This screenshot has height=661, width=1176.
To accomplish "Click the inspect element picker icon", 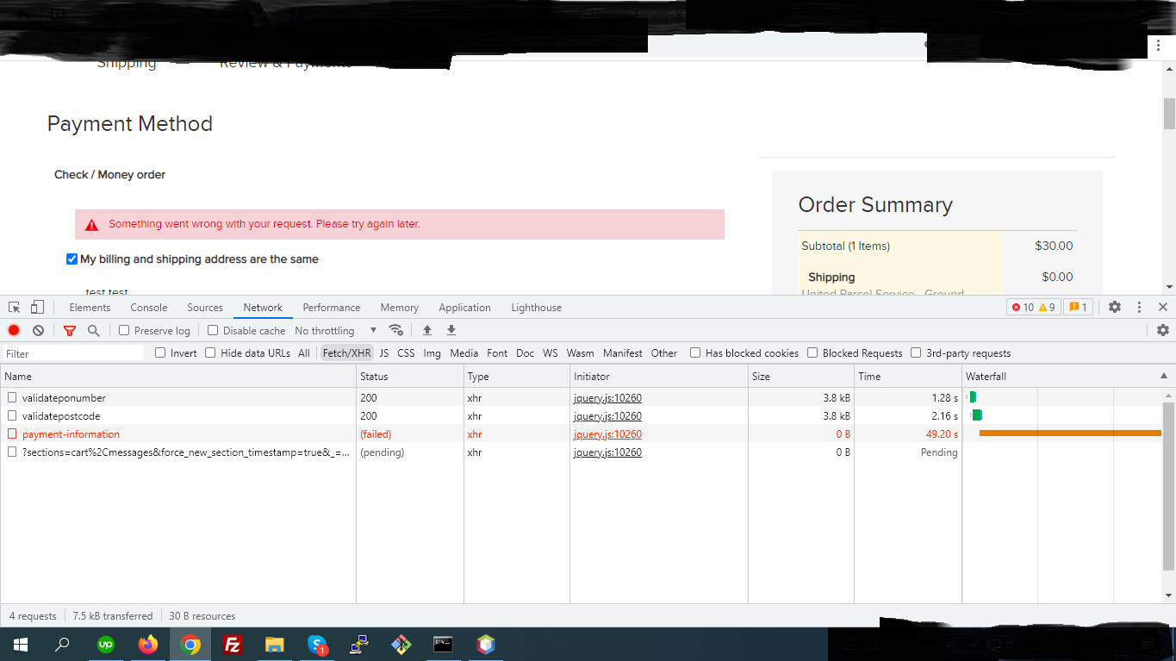I will (x=15, y=308).
